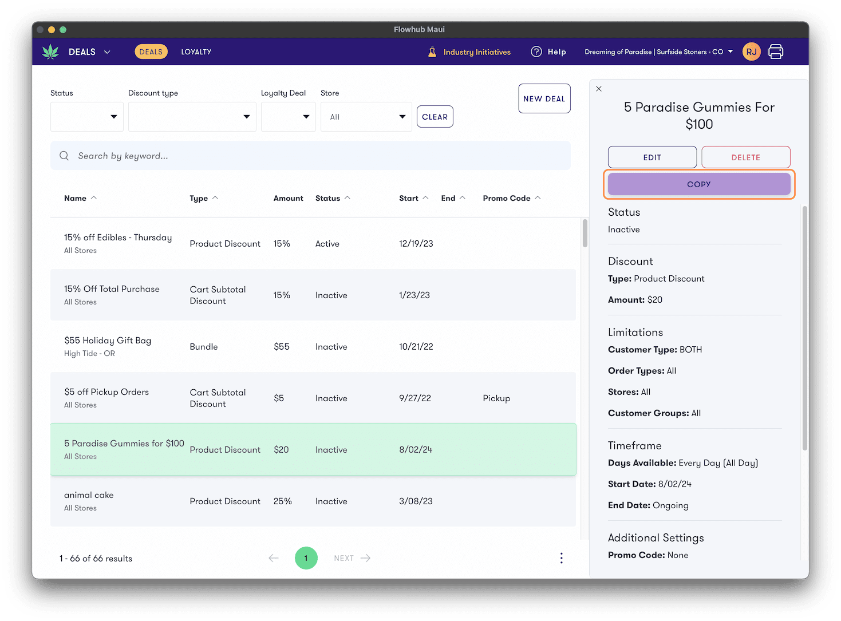Edit the selected deal
Viewport: 841px width, 621px height.
[652, 157]
